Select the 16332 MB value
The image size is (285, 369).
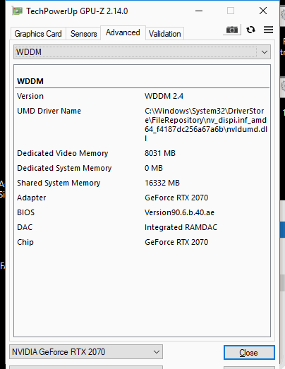pos(162,183)
